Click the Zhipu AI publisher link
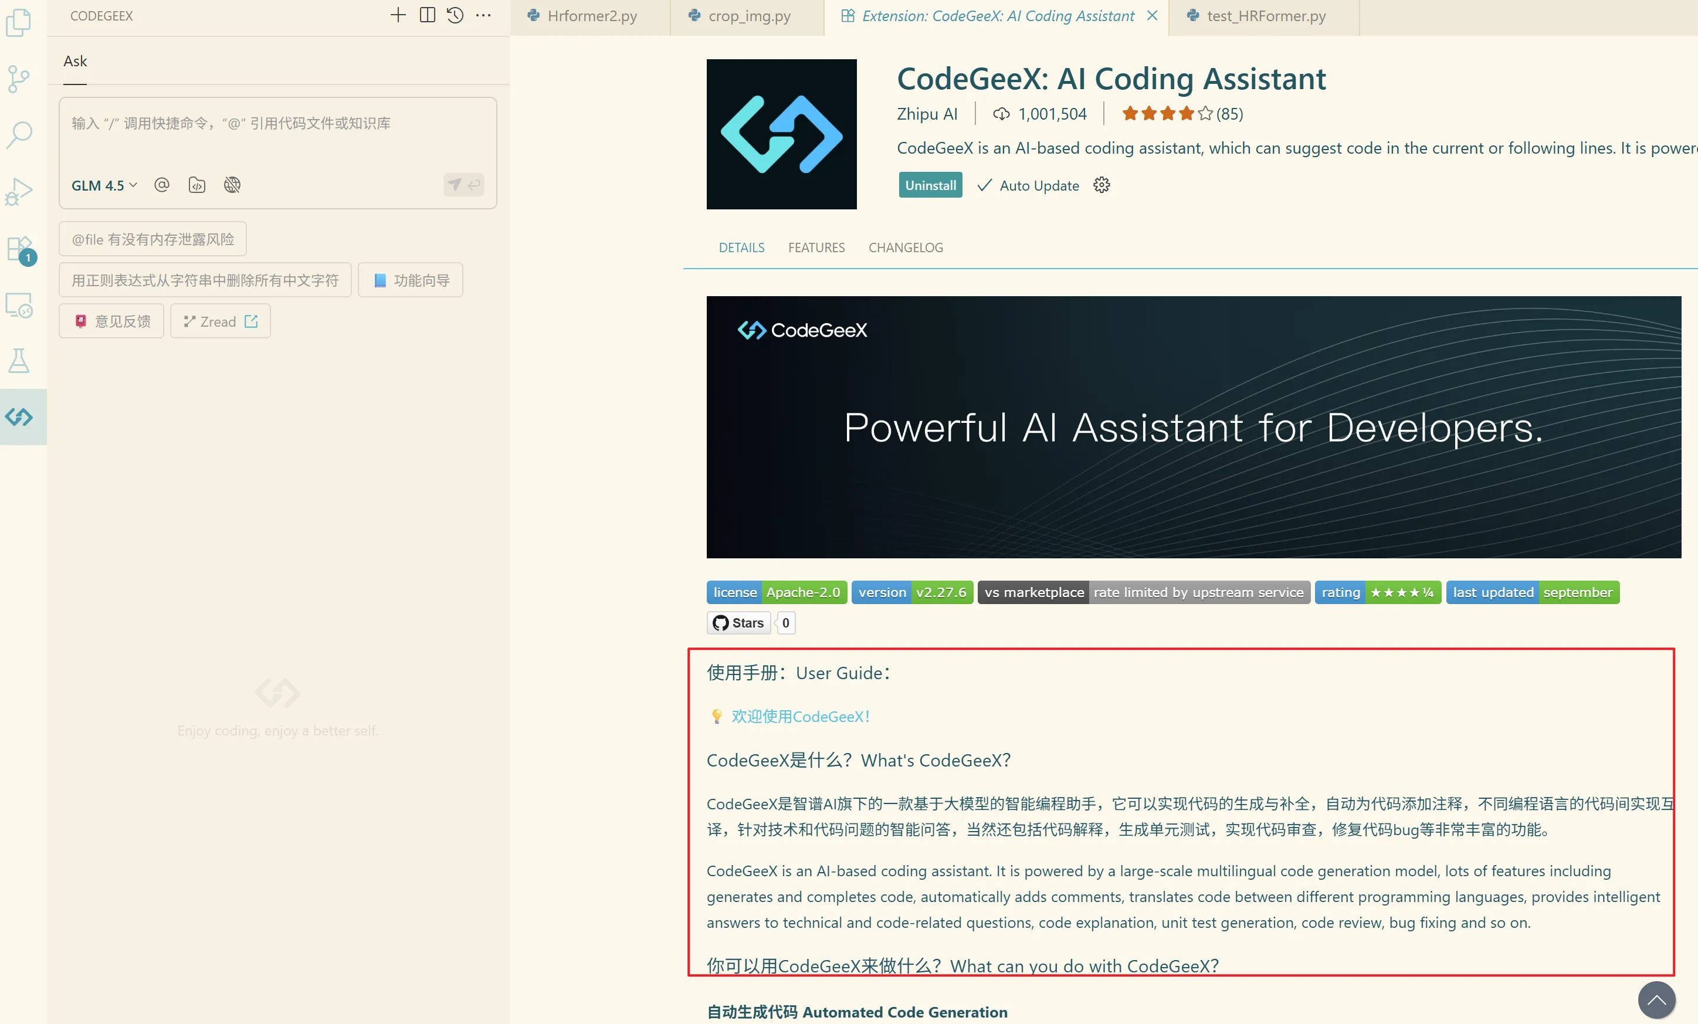The image size is (1698, 1024). 927,114
